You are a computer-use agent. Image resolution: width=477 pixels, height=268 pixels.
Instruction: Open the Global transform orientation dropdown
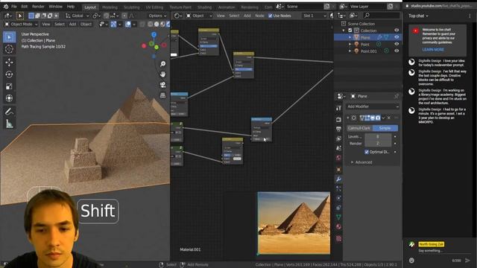coord(78,16)
